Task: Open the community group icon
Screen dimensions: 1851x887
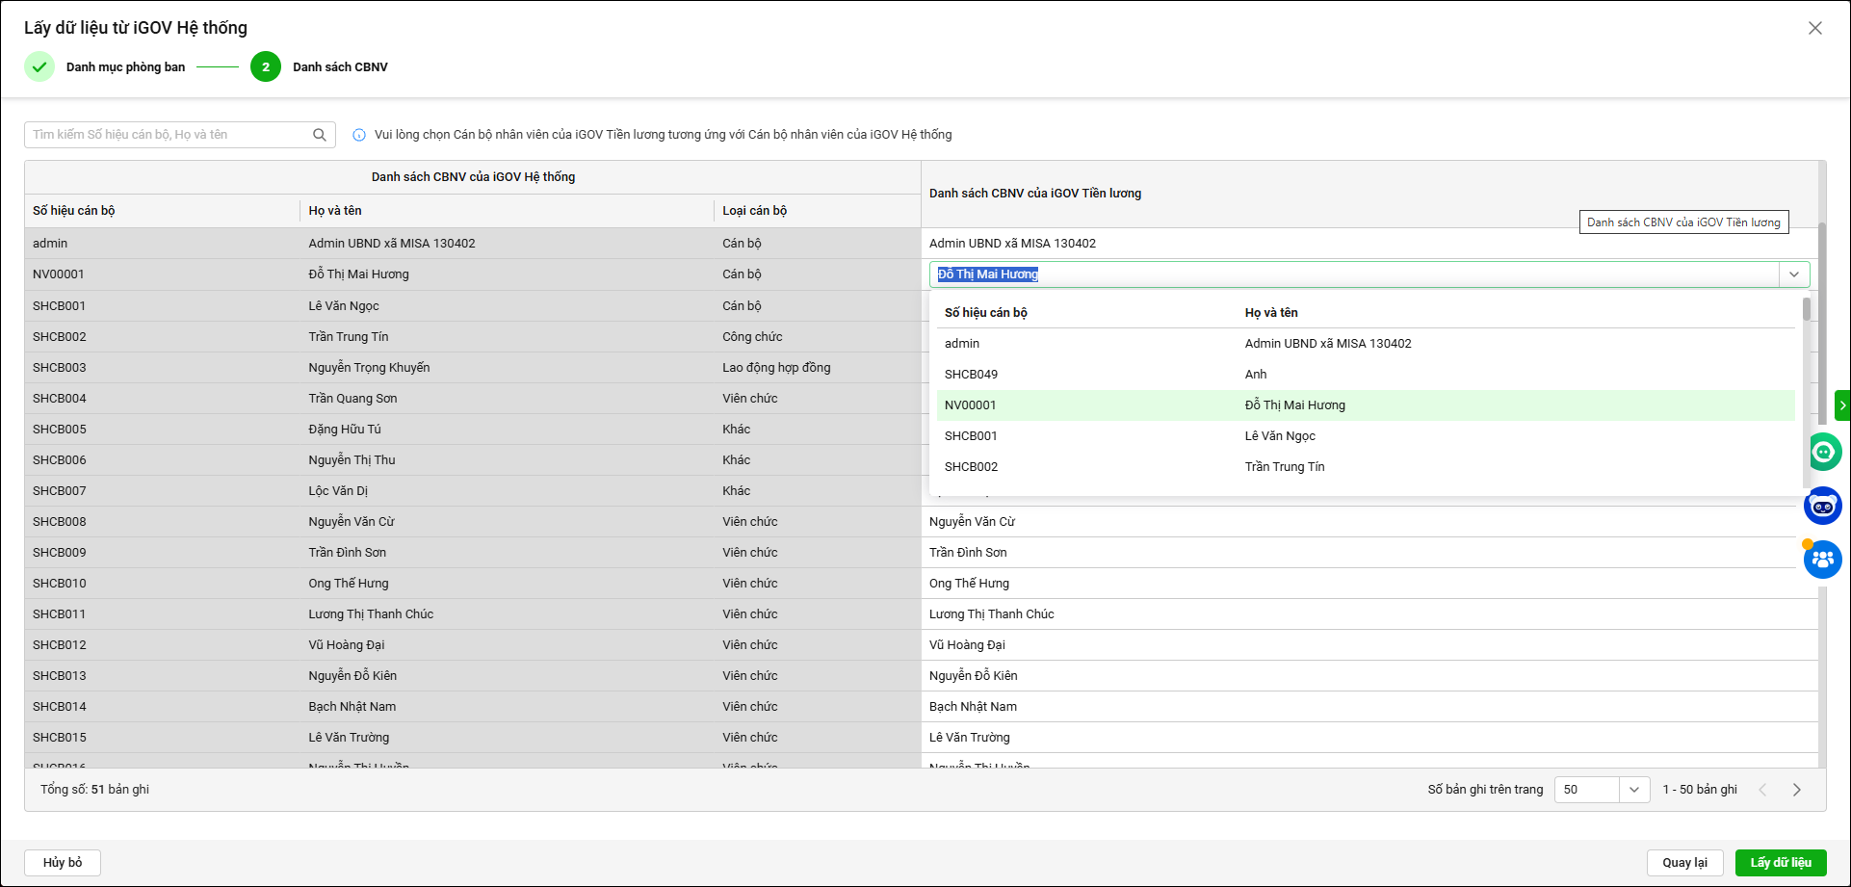Action: point(1823,559)
